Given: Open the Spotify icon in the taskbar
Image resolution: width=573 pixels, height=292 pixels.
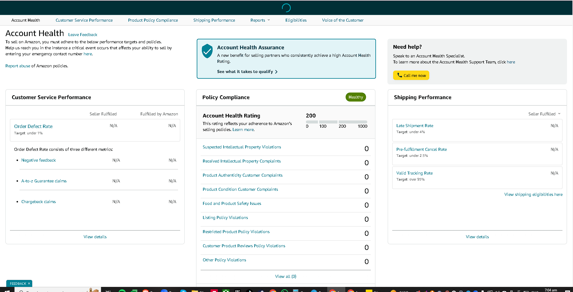Looking at the screenshot, I should tap(122, 290).
